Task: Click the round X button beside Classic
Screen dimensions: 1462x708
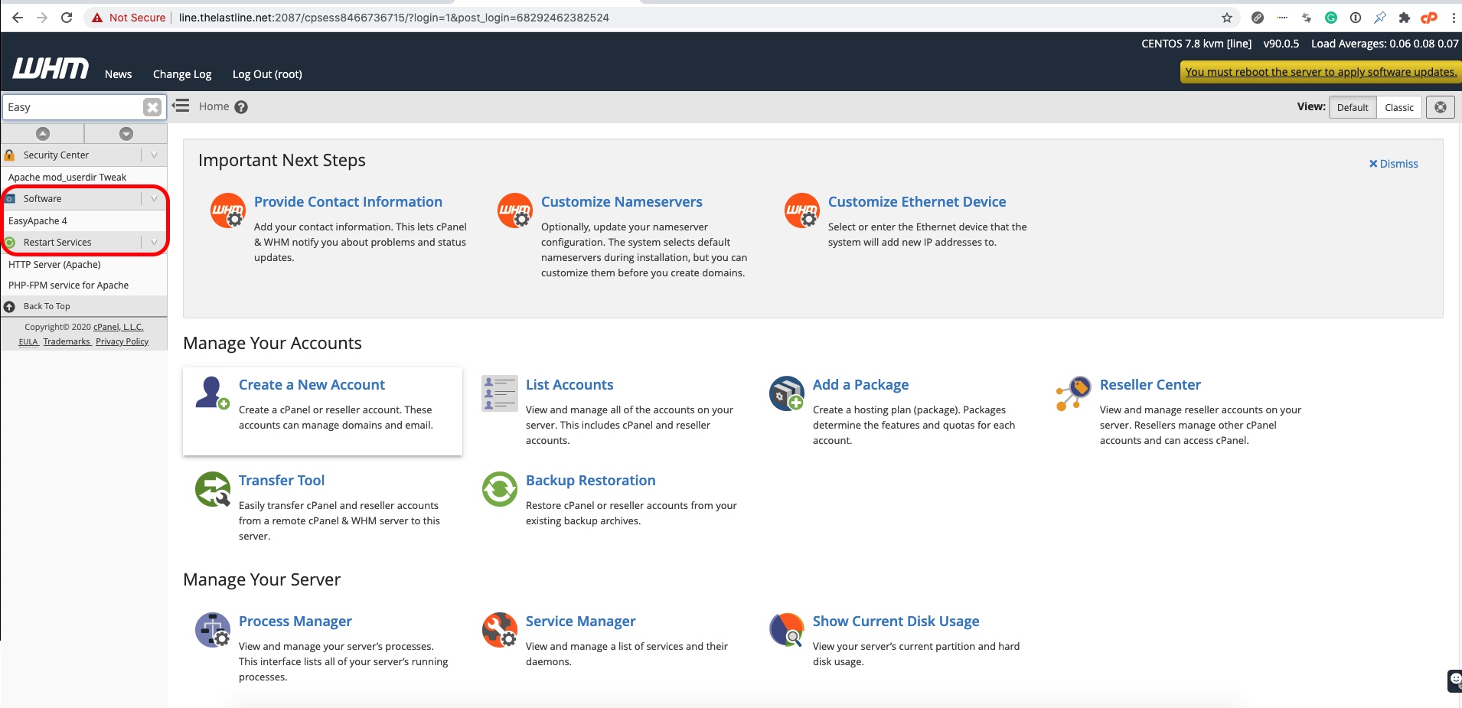Action: [x=1440, y=107]
